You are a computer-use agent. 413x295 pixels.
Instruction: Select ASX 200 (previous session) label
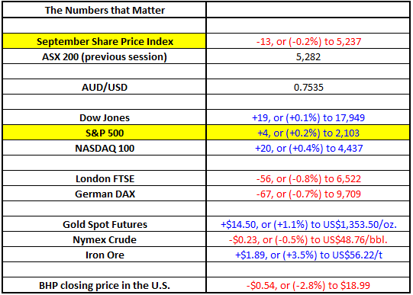coord(105,56)
